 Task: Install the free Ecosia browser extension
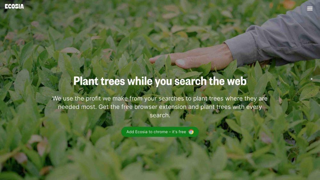click(160, 132)
